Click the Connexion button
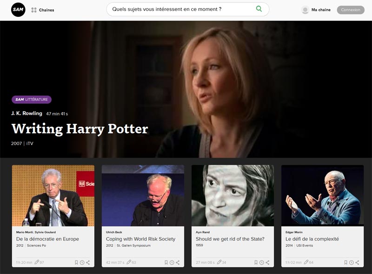 tap(351, 10)
